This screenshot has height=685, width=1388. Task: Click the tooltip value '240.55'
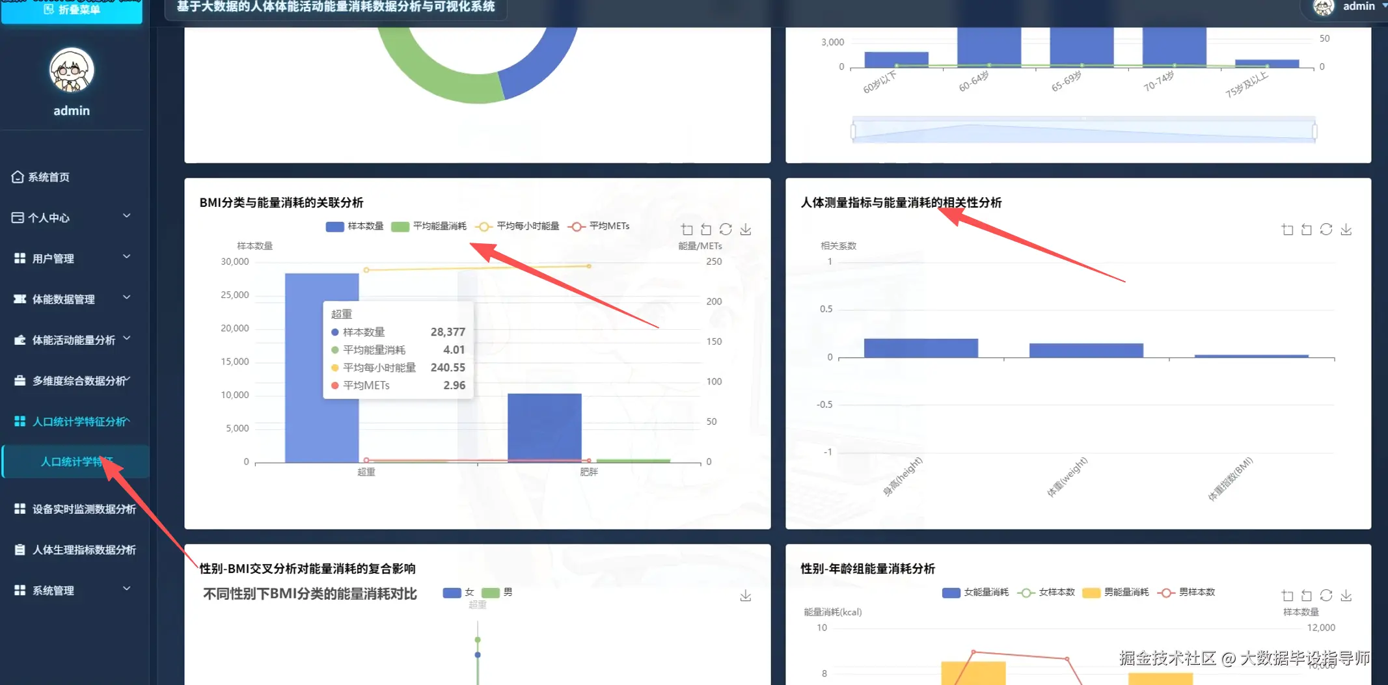pyautogui.click(x=448, y=368)
